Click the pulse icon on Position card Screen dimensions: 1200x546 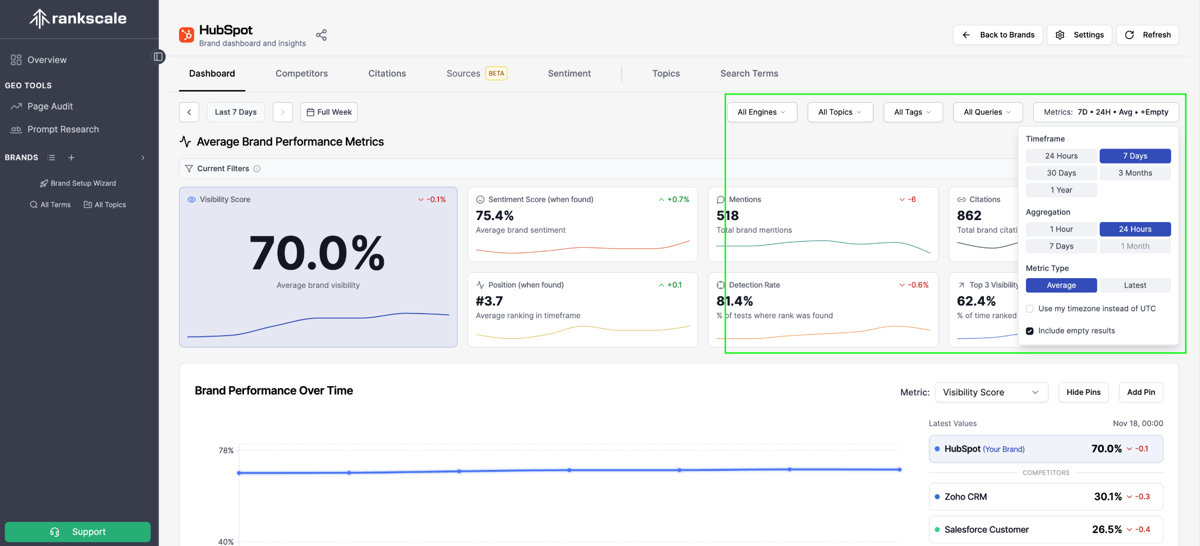point(480,285)
